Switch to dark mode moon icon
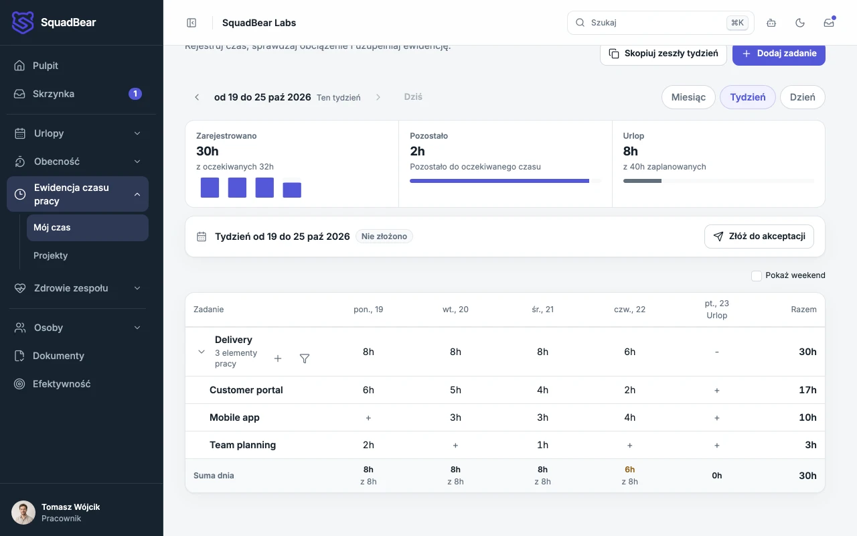The width and height of the screenshot is (857, 536). tap(800, 23)
